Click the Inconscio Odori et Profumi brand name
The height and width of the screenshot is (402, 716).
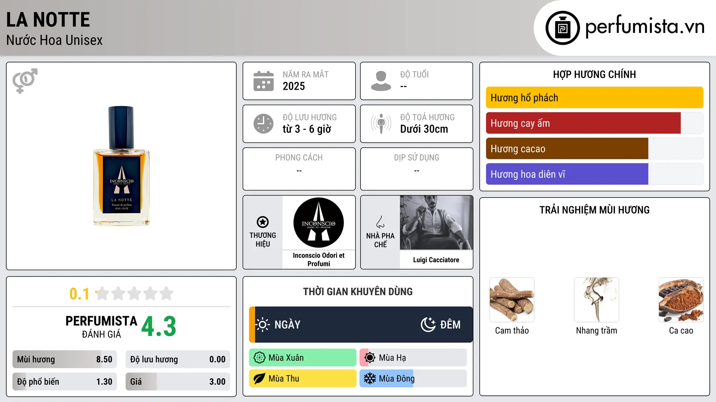(x=318, y=260)
